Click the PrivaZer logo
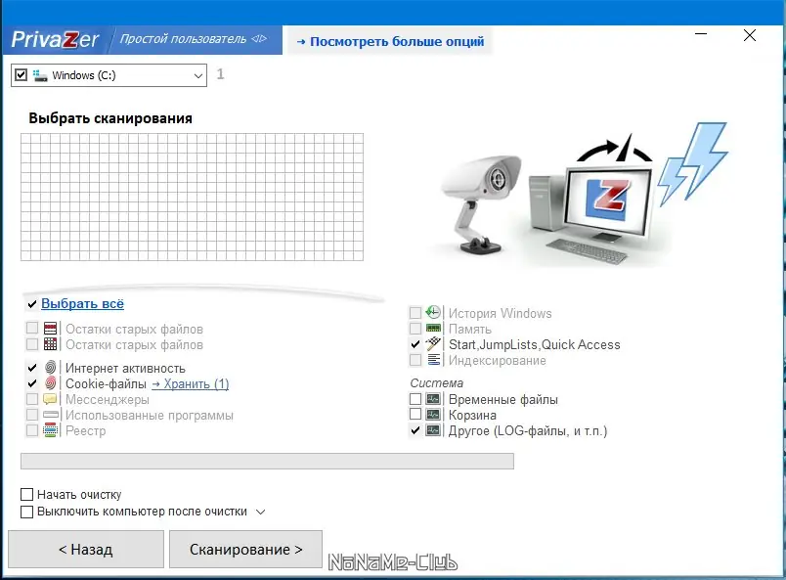Image resolution: width=786 pixels, height=580 pixels. [55, 40]
